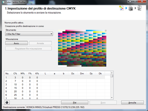
Task: Click Creazione profilo destinazione in corso text
Action: 24,26
